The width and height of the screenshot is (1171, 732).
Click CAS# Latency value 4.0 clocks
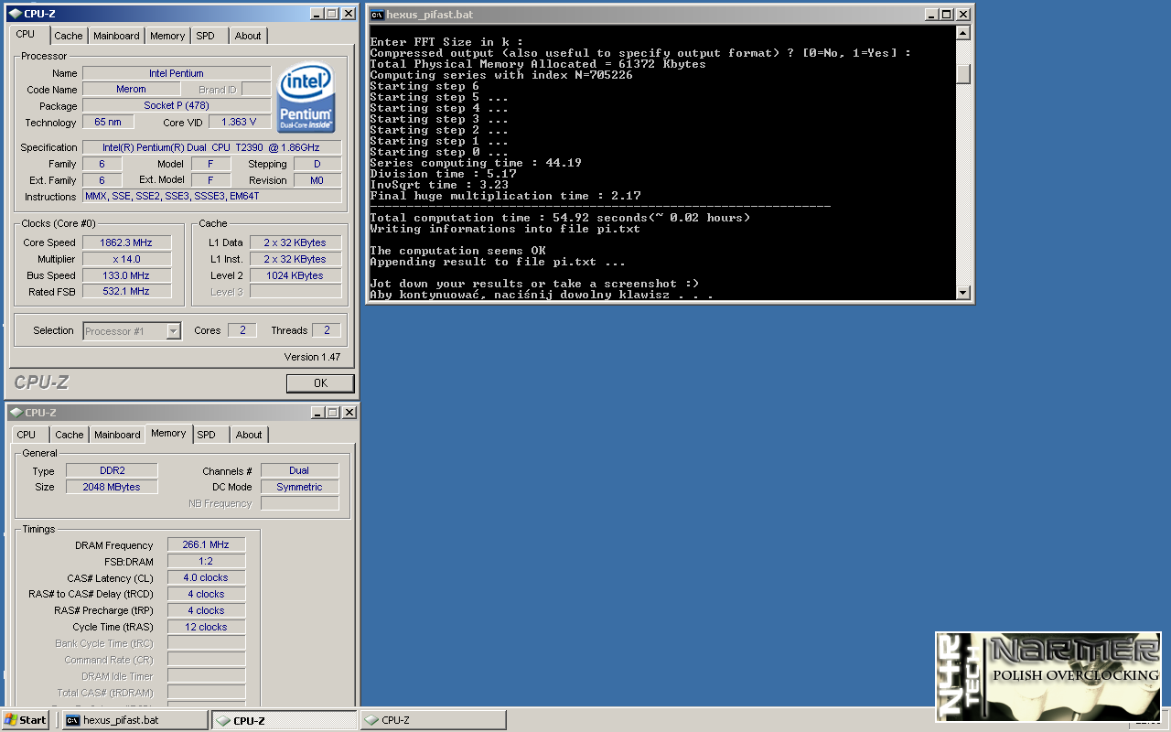tap(206, 577)
